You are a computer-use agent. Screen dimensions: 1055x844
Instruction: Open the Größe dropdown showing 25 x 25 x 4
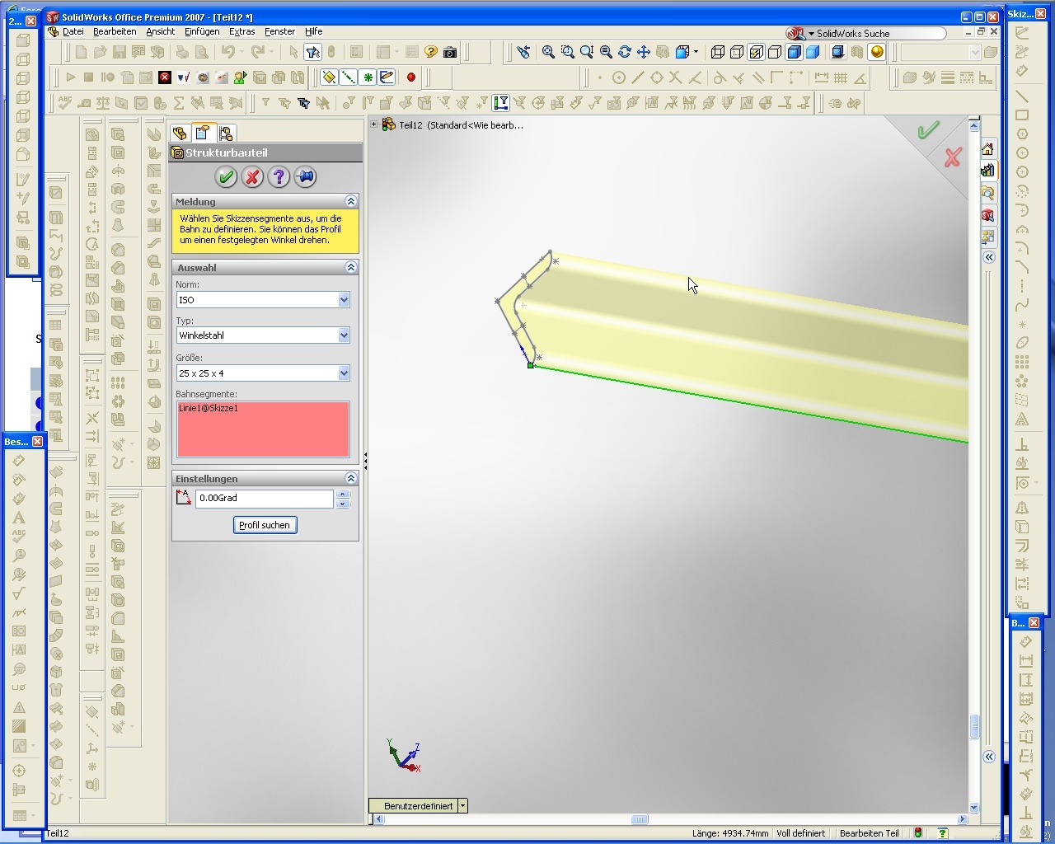tap(344, 373)
